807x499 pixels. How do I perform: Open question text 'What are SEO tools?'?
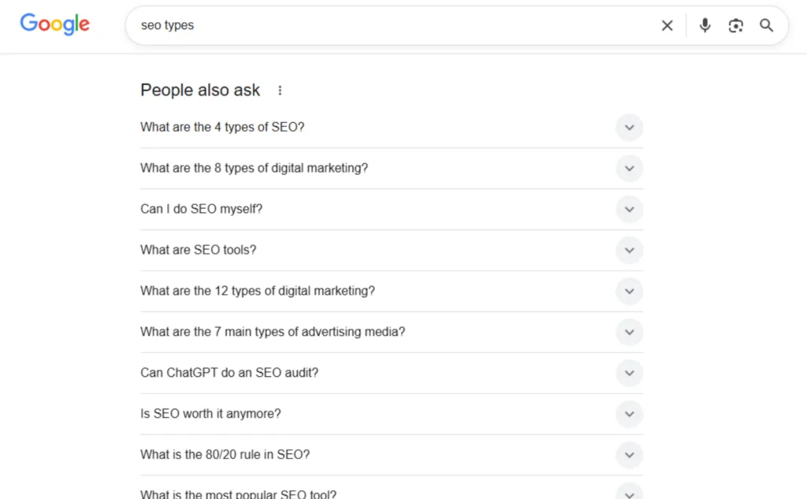[199, 250]
